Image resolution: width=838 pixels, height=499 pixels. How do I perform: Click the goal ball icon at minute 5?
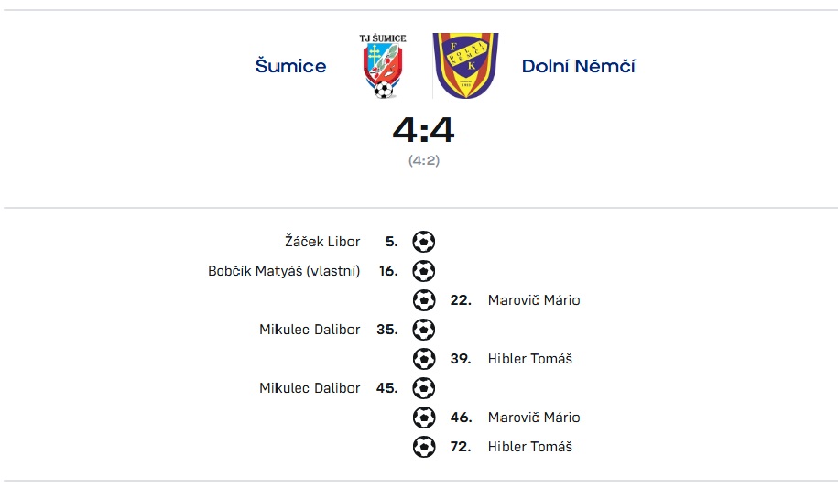(423, 242)
